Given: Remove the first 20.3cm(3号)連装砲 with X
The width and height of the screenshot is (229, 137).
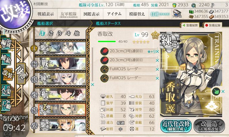Looking at the screenshot, I should (157, 52).
